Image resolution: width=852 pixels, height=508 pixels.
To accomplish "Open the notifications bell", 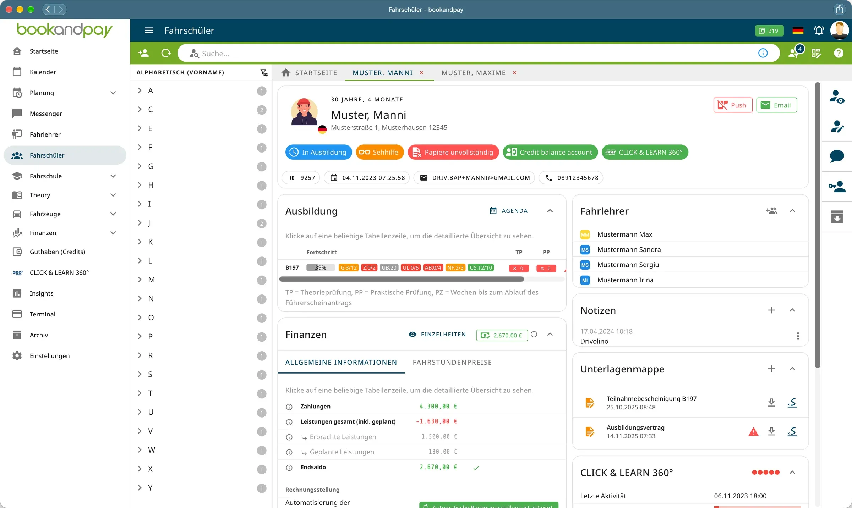I will point(819,31).
